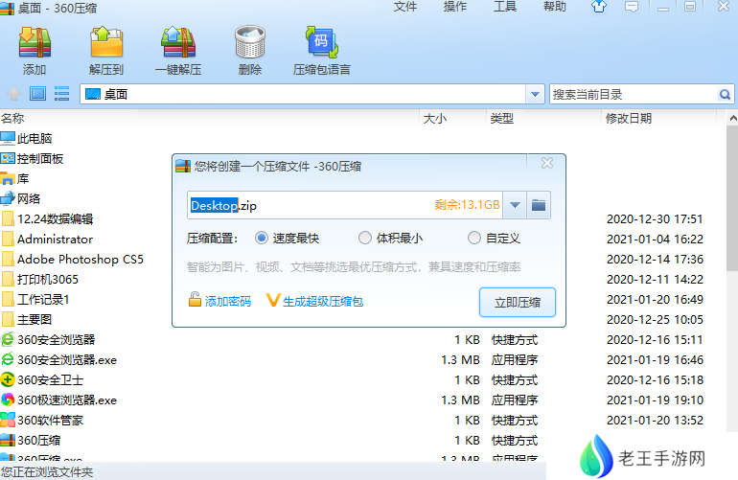Click the scrollbar up arrow
The width and height of the screenshot is (738, 480).
[x=732, y=118]
